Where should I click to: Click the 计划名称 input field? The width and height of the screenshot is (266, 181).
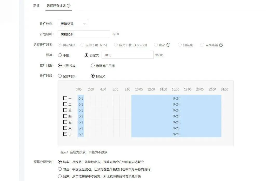point(84,34)
